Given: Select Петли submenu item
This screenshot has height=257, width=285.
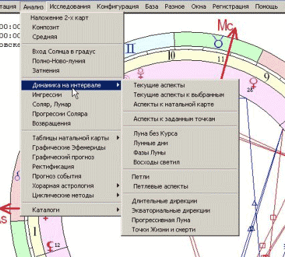Looking at the screenshot, I should tap(180, 177).
